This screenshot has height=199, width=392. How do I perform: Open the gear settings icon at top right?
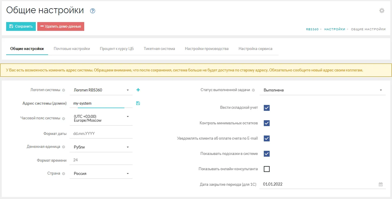[x=382, y=11]
